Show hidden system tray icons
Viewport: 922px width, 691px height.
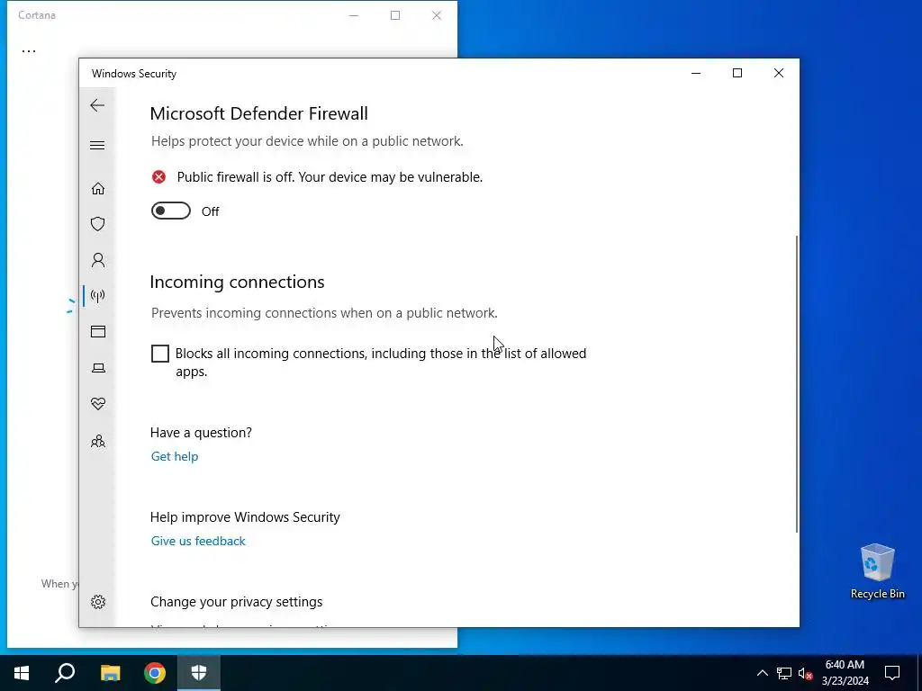[762, 673]
